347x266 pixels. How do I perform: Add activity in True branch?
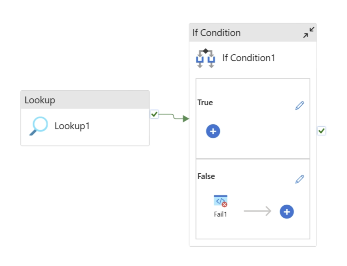point(213,131)
